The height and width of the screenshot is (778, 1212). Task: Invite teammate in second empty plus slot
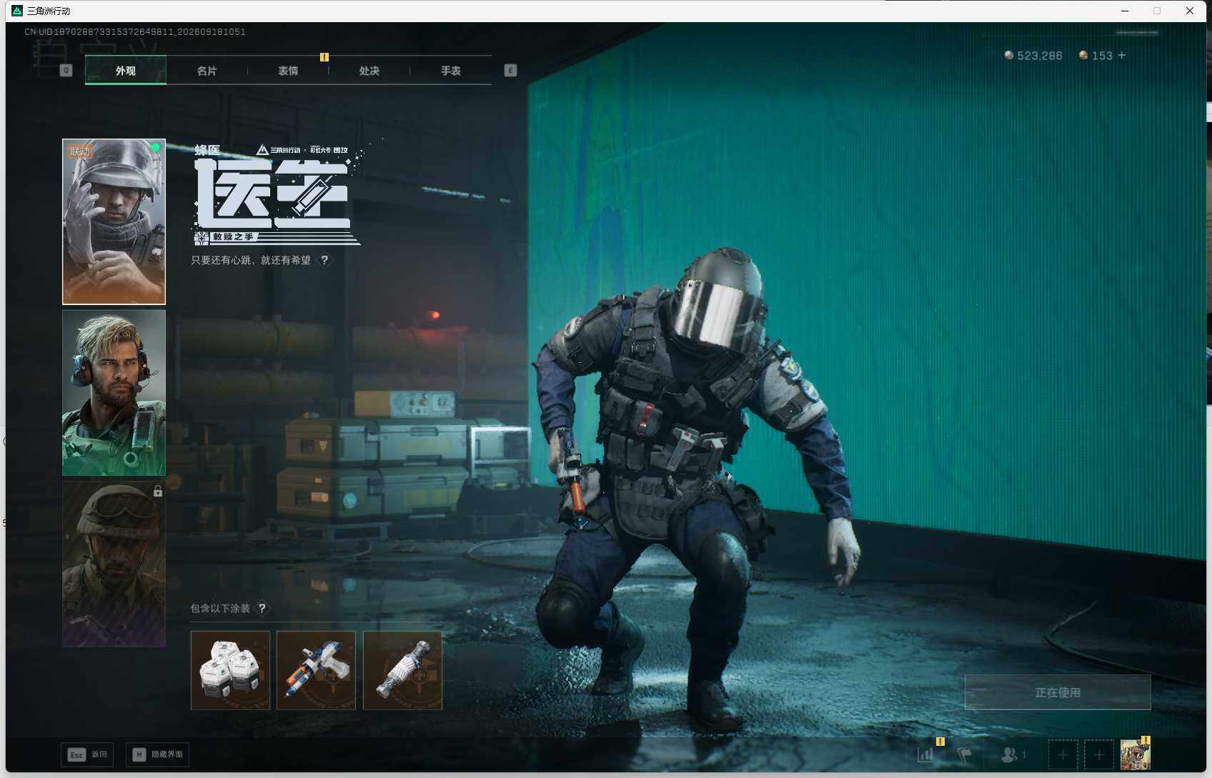(1099, 754)
